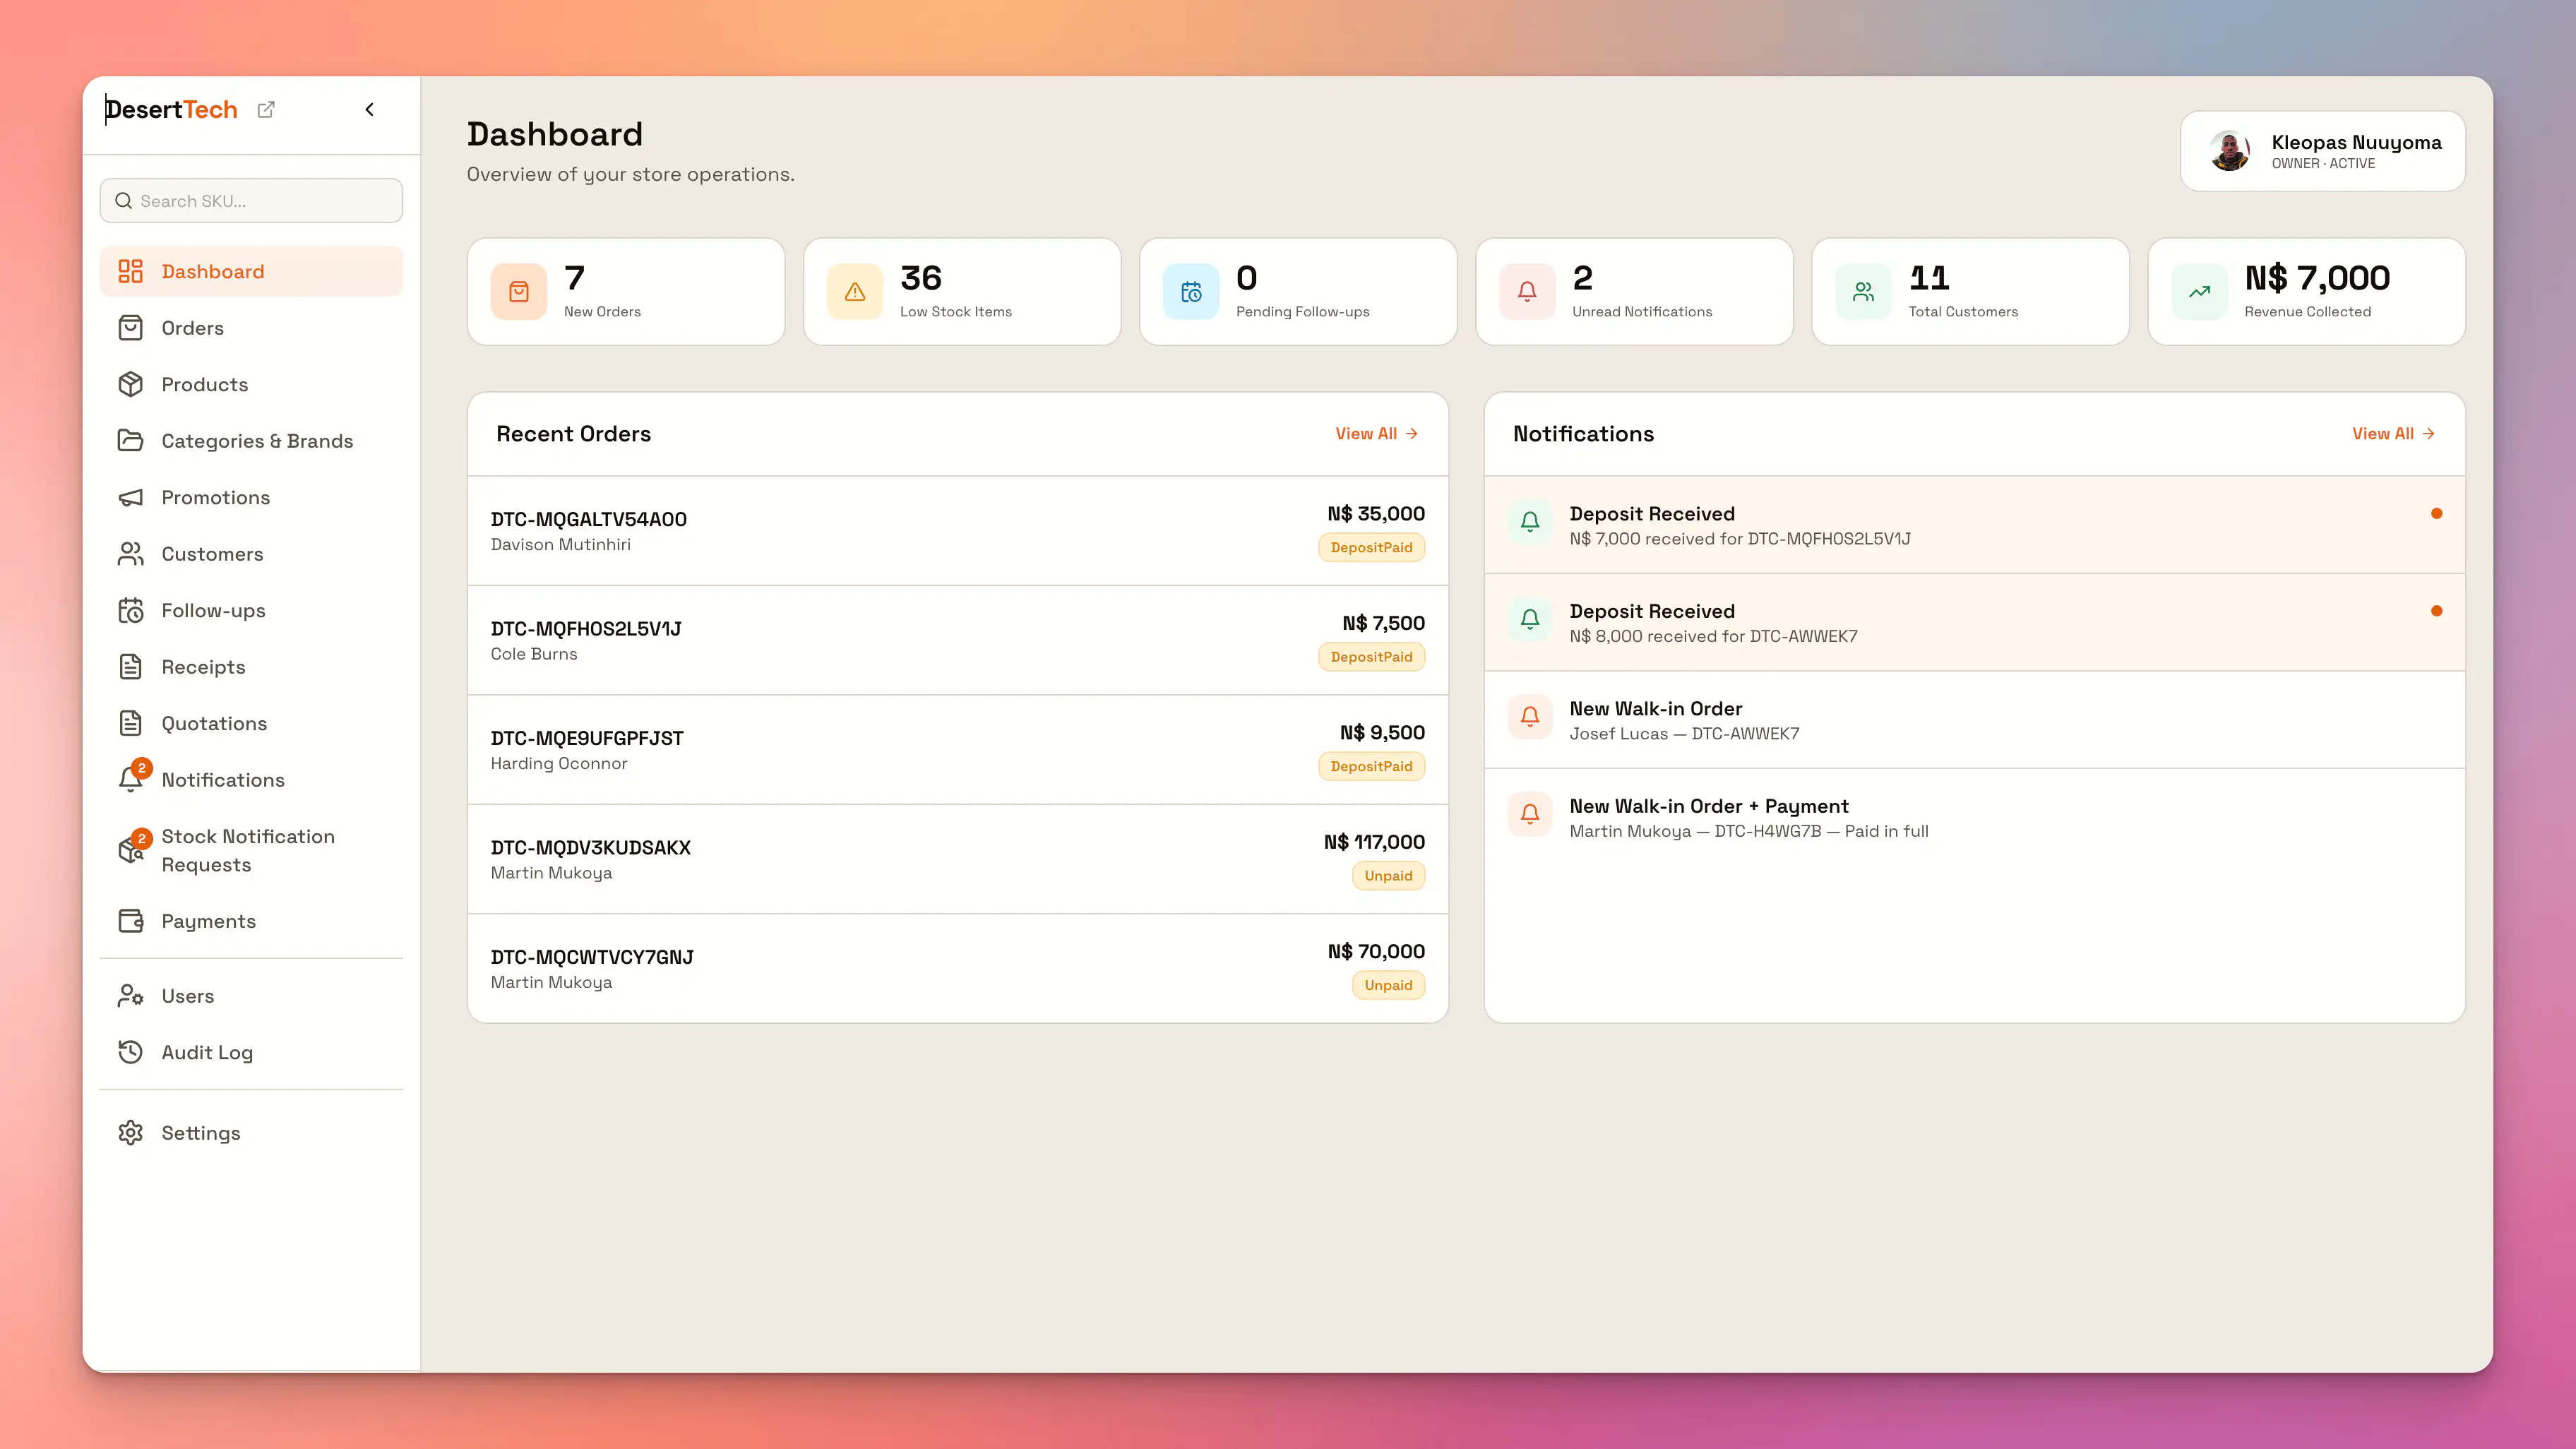Click the Kleopas Nuuyoma user name

pos(2356,142)
